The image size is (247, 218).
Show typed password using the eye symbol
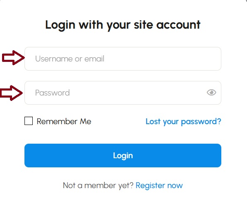(x=211, y=93)
